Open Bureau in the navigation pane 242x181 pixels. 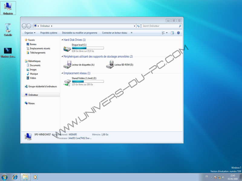31,44
